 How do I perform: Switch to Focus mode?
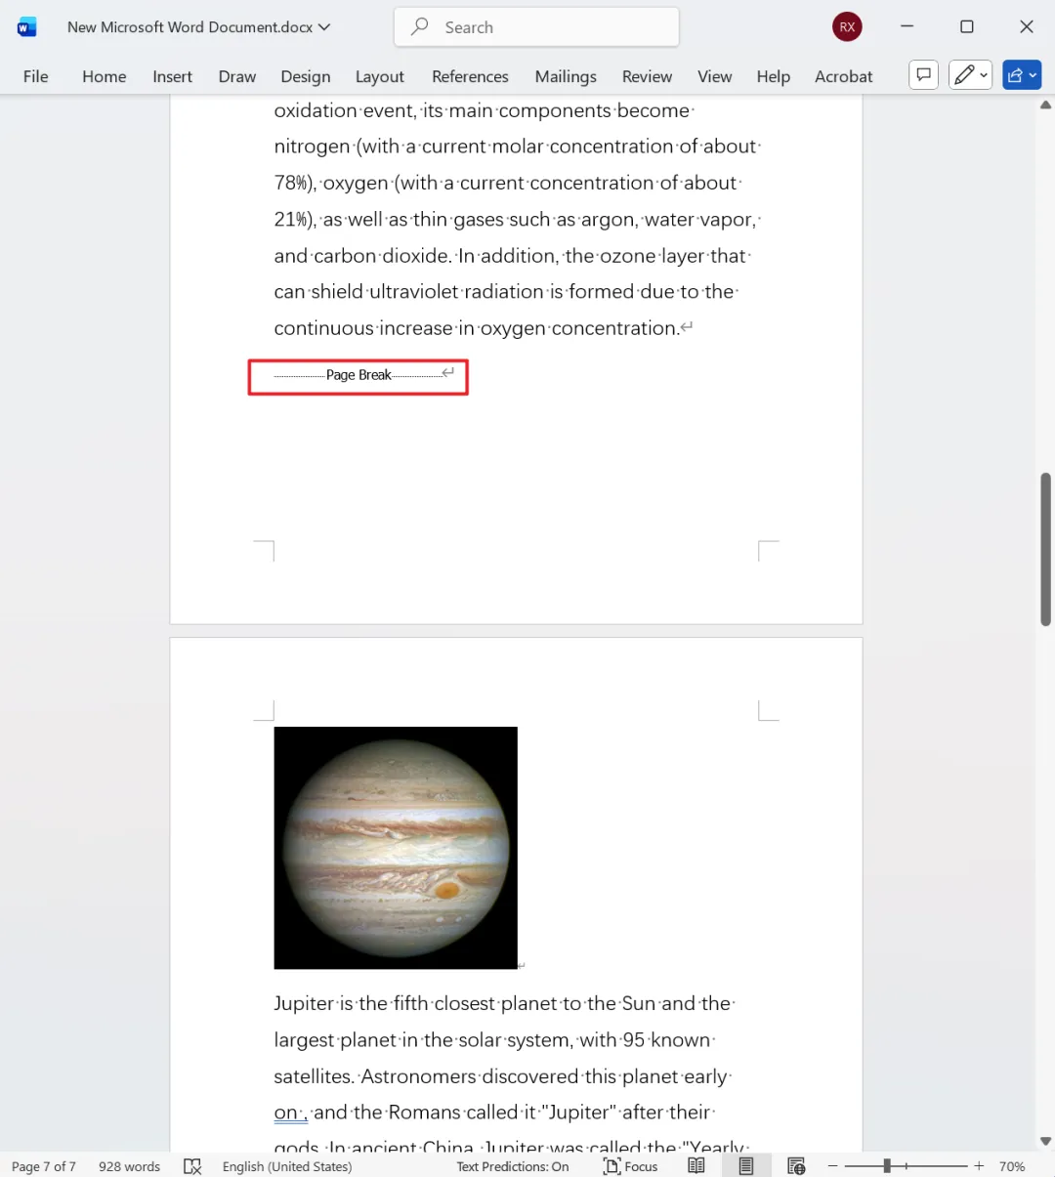(631, 1166)
